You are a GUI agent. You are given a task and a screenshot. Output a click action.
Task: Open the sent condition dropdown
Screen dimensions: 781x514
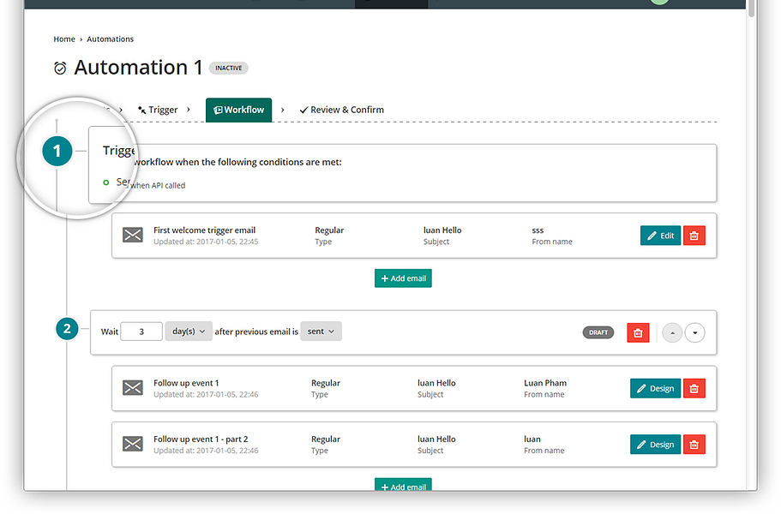(x=321, y=332)
